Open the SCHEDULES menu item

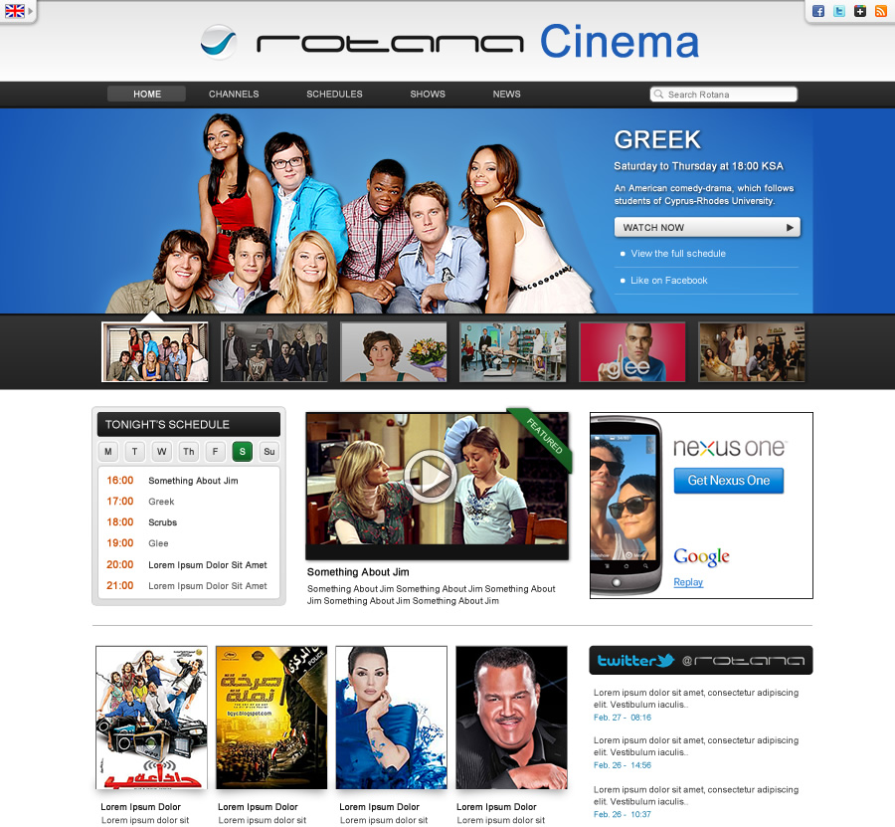(334, 94)
